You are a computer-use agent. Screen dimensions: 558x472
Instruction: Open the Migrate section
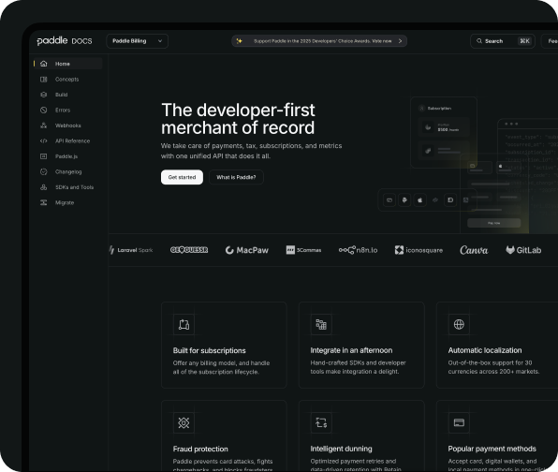65,202
